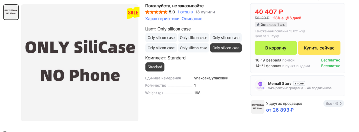
Task: Click the customs duty info icon
Action: [304, 31]
